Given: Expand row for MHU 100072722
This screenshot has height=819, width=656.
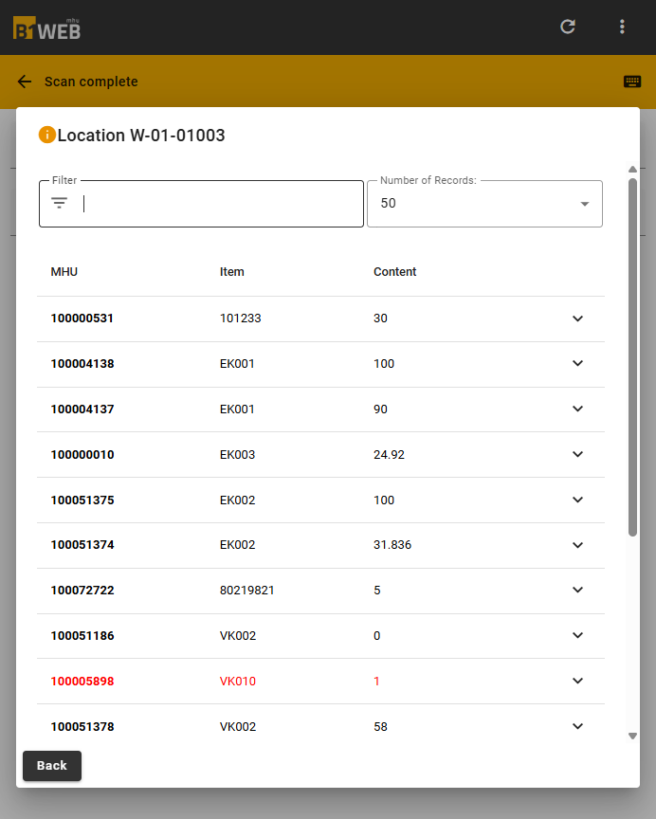Looking at the screenshot, I should tap(577, 591).
